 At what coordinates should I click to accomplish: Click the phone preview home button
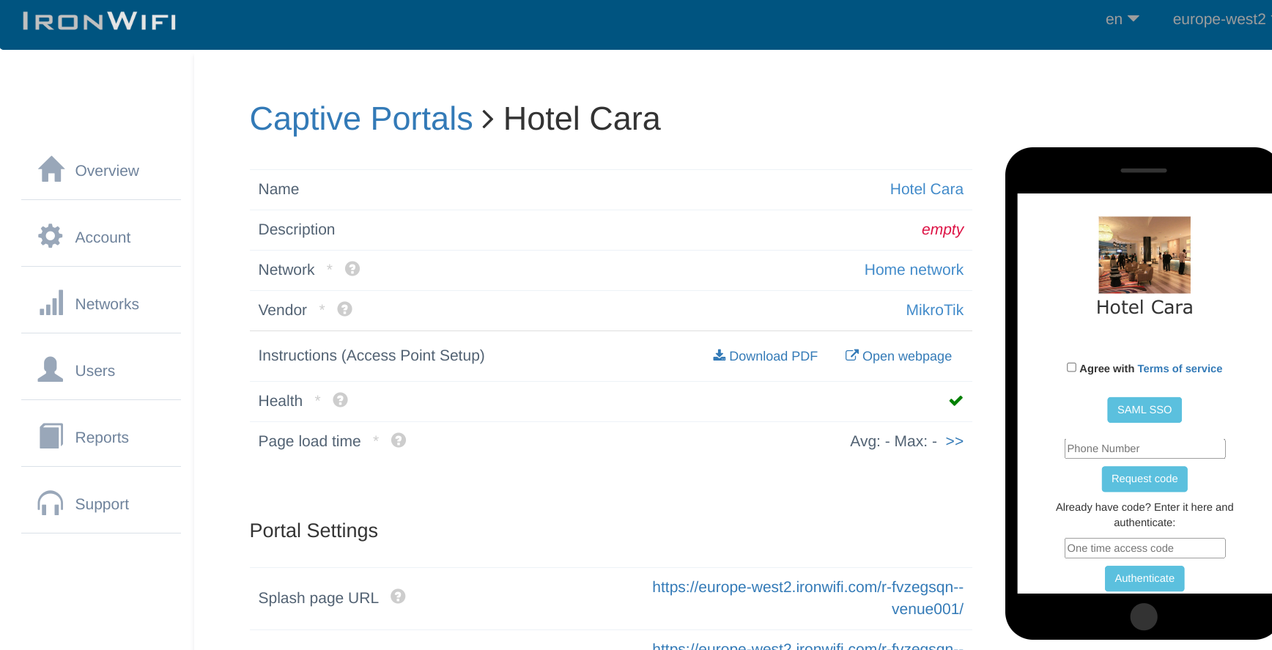click(1144, 617)
